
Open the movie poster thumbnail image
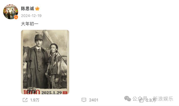click(x=45, y=62)
